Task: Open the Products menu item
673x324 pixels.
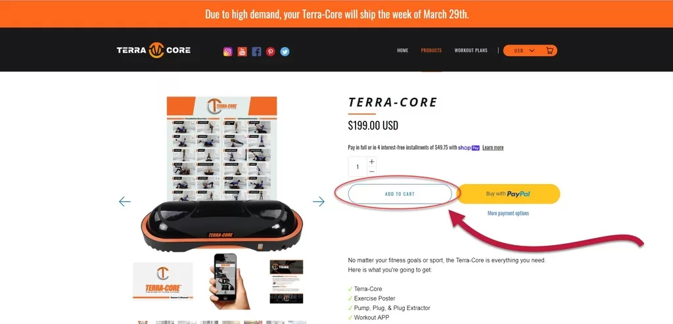Action: tap(431, 50)
